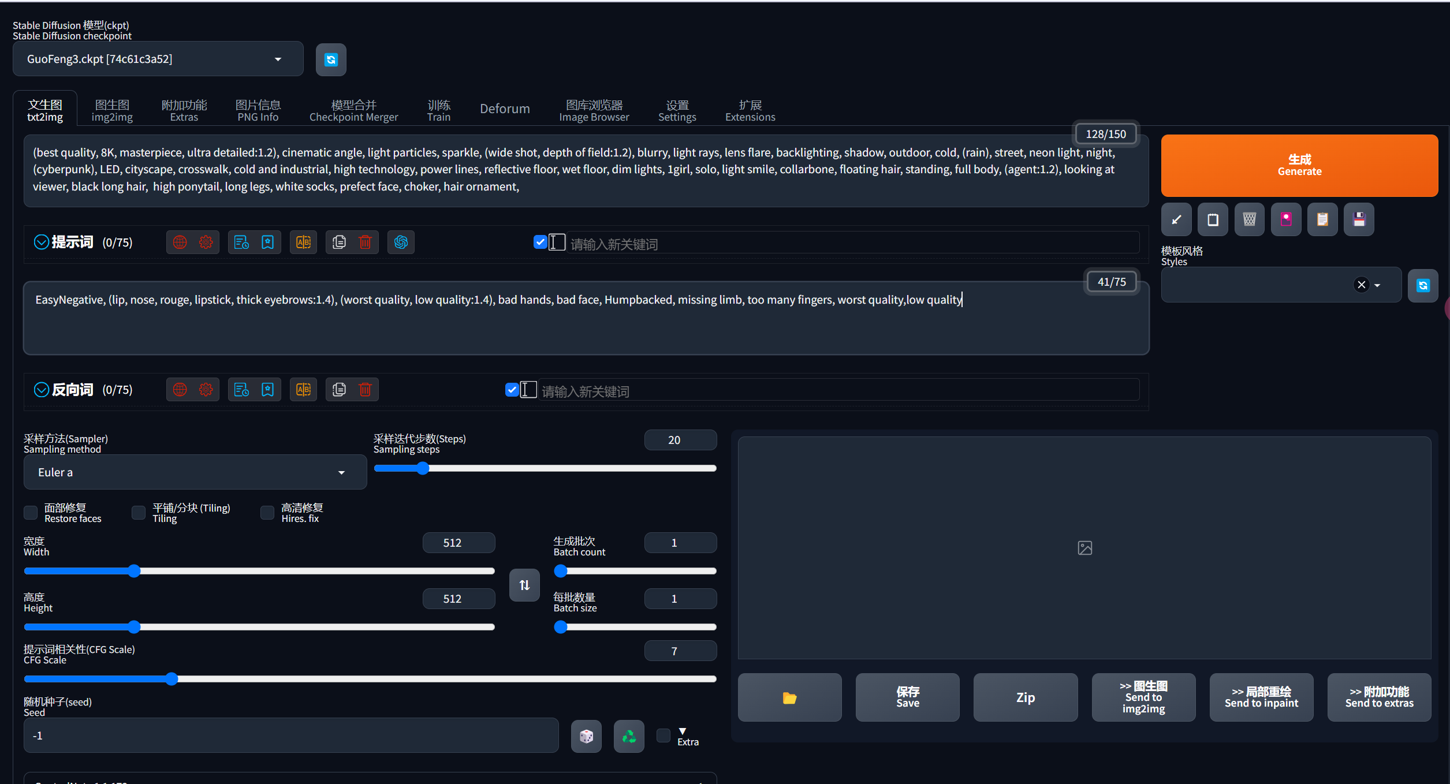The image size is (1450, 784).
Task: Collapse the 反向词 section chevron
Action: click(41, 390)
